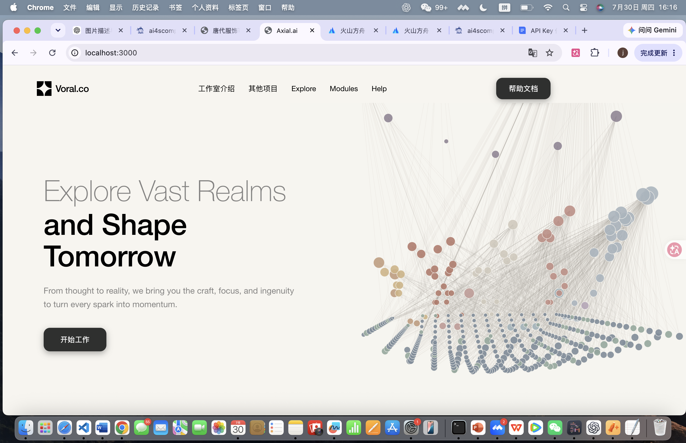686x443 pixels.
Task: Click the floating translate bubble at right edge
Action: [x=674, y=250]
